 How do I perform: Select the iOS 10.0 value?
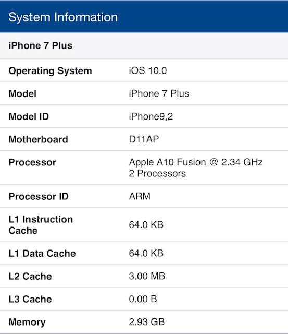148,70
